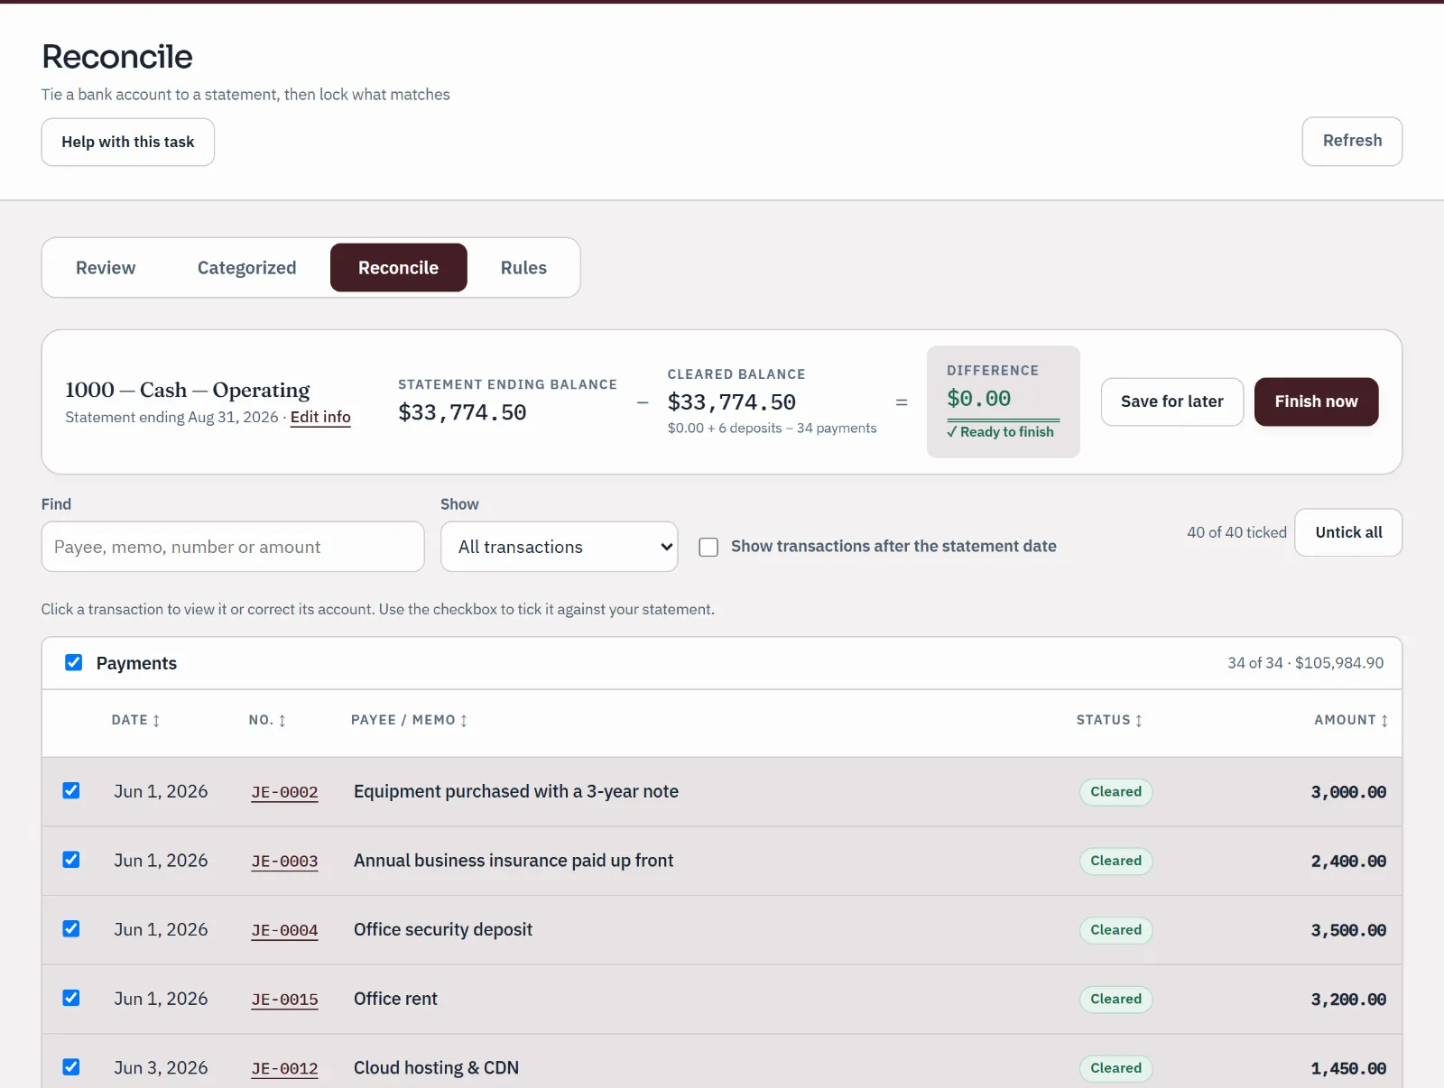Click Save for later

[1172, 401]
